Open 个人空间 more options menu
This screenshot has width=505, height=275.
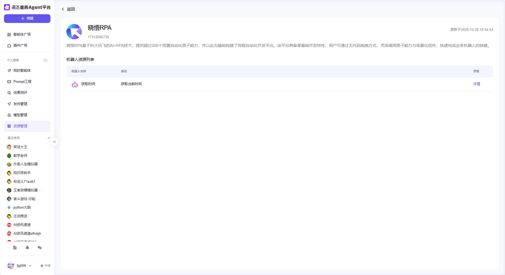(x=45, y=60)
